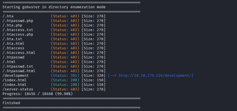Click the /.htaccess.html path entry
This screenshot has width=237, height=111.
coord(19,53)
